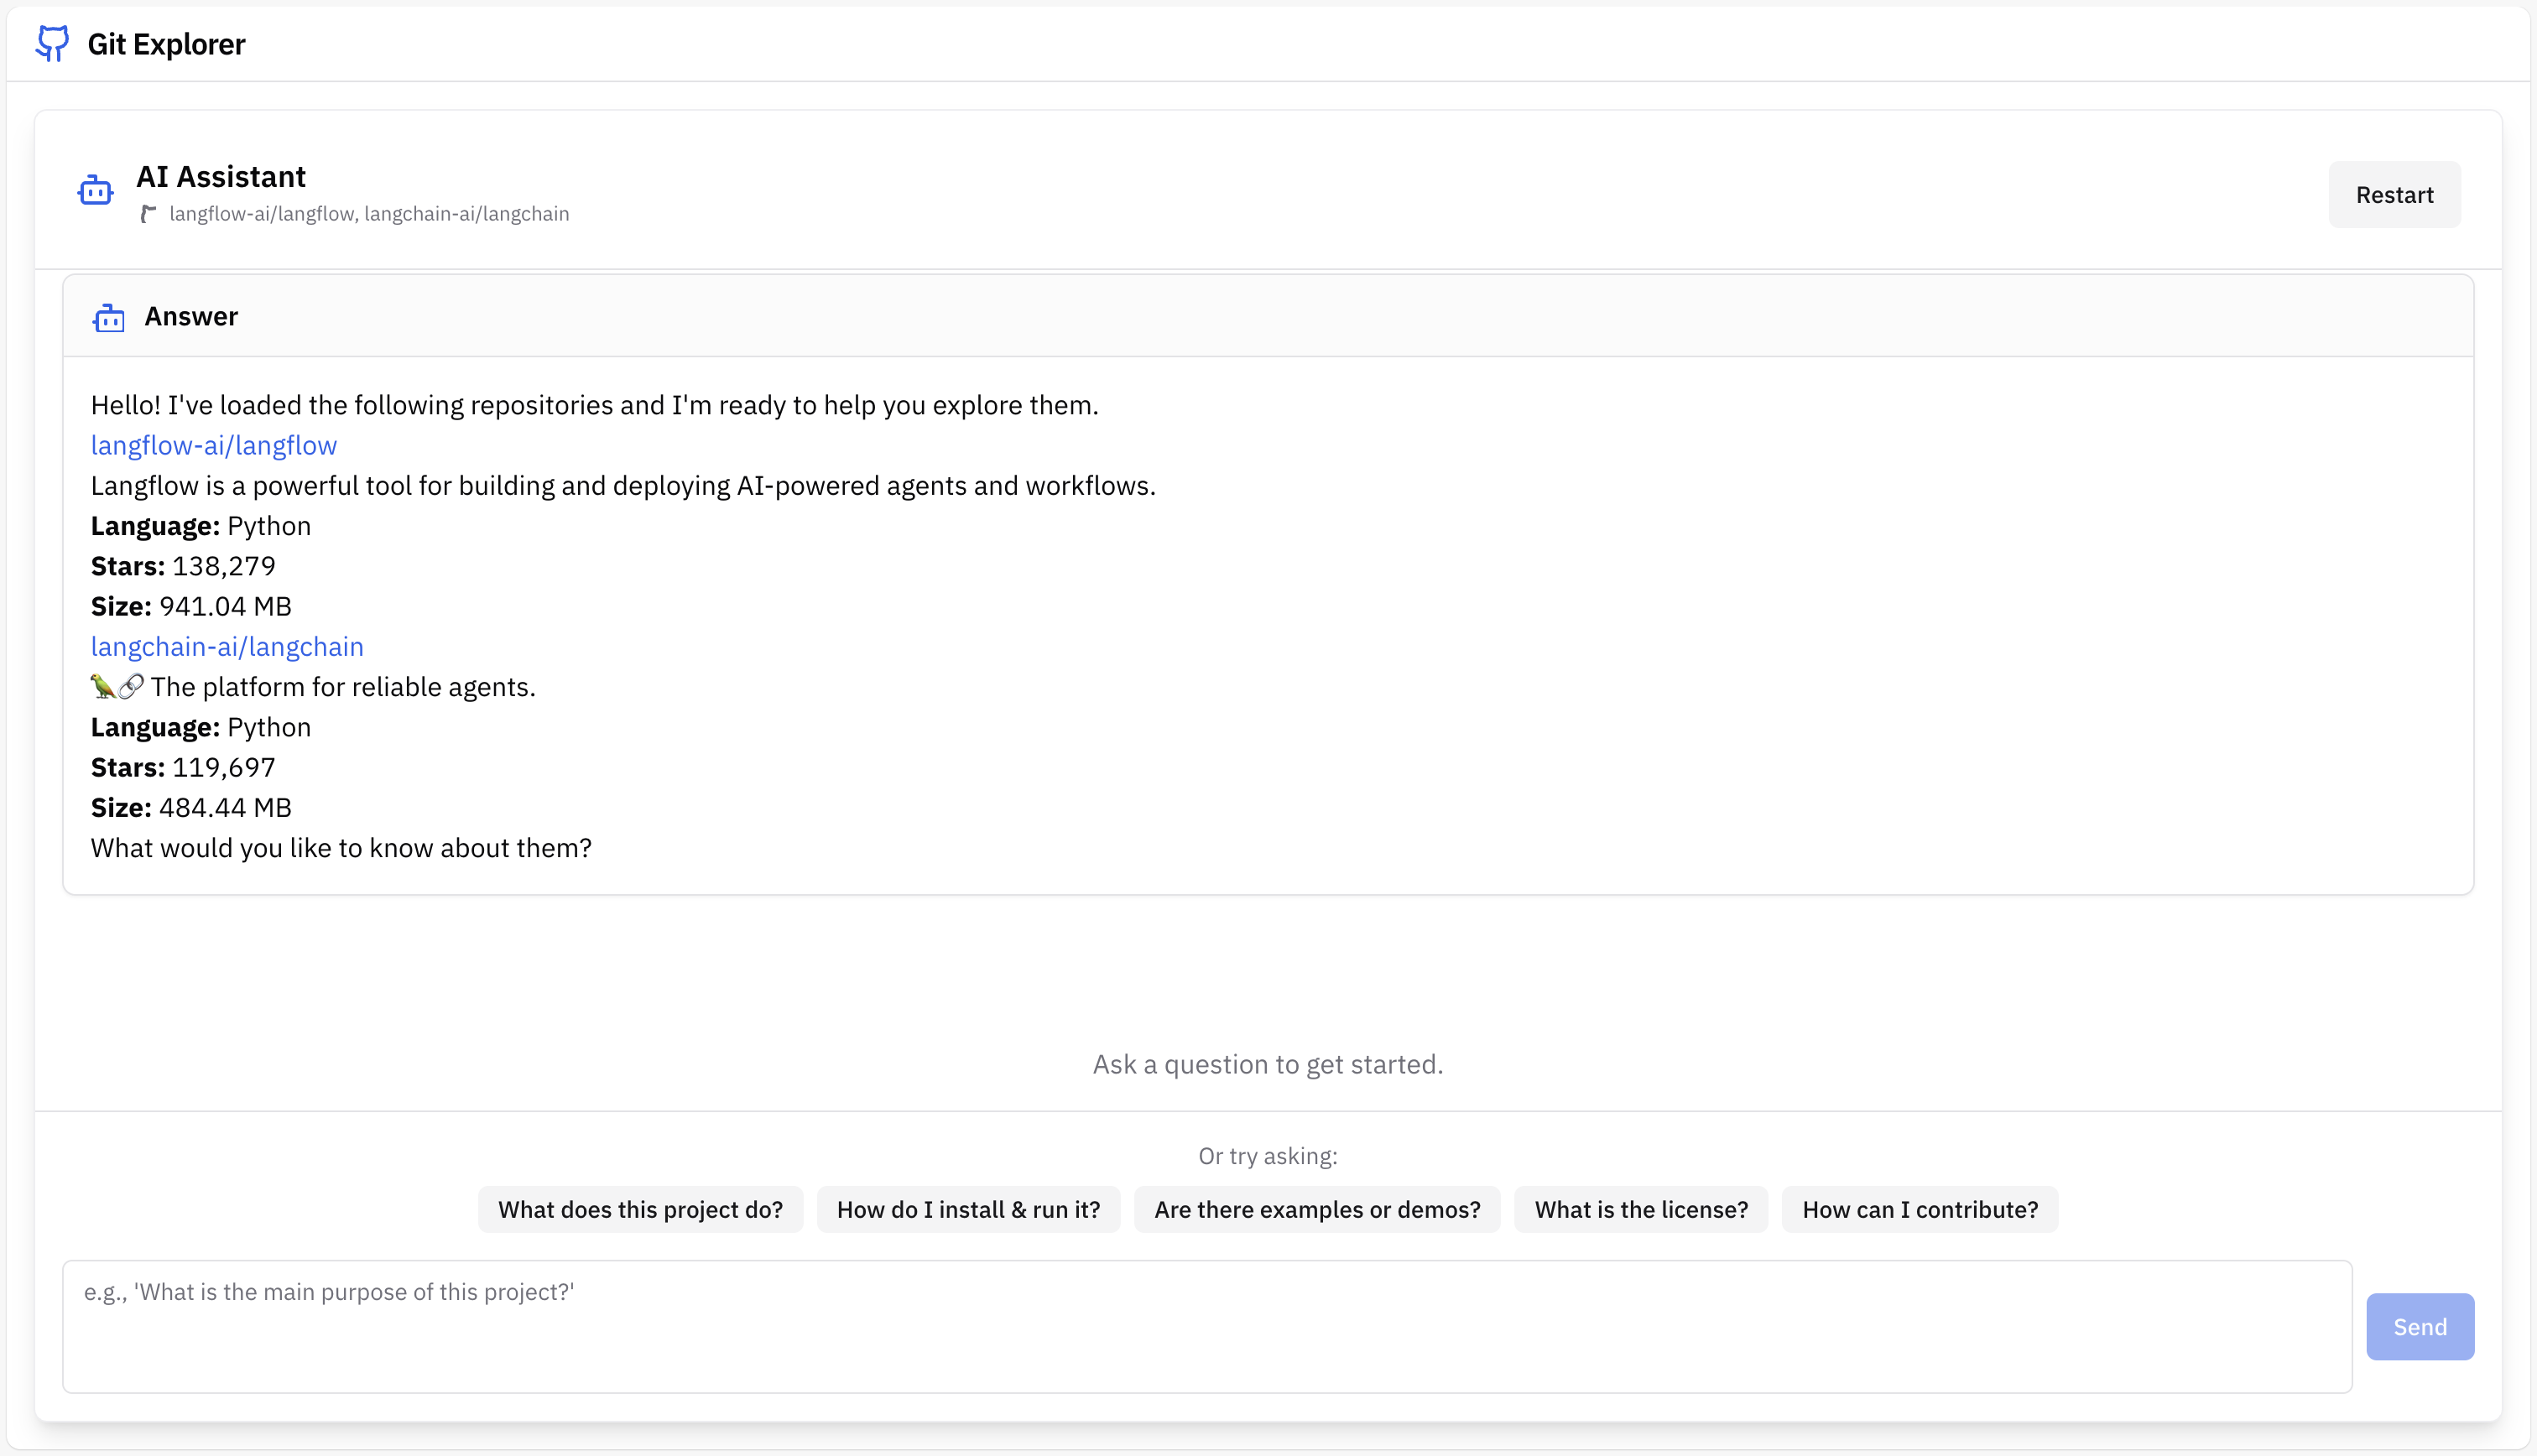
Task: Click the 'Ask a question to get started' text
Action: click(x=1266, y=1063)
